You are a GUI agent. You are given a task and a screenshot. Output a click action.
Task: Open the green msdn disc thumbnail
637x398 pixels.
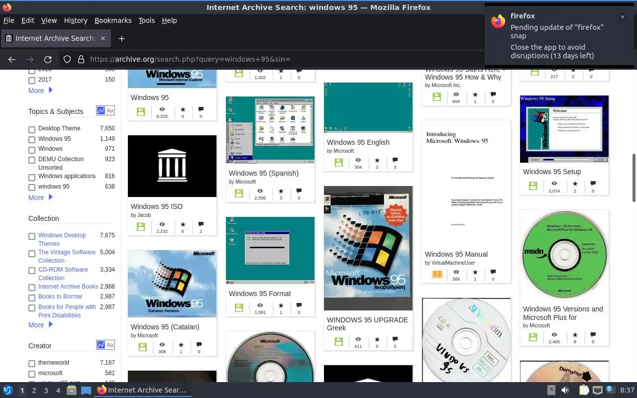point(564,255)
